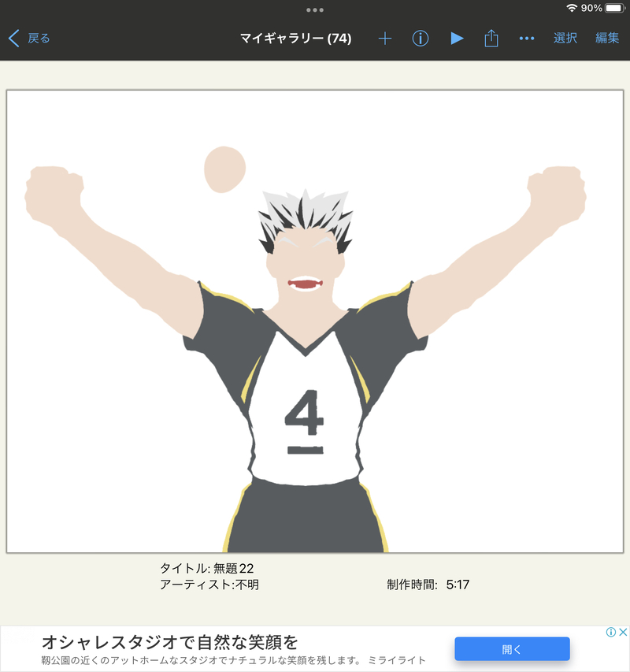Tap the plus icon to add artwork
This screenshot has width=630, height=672.
pos(384,38)
